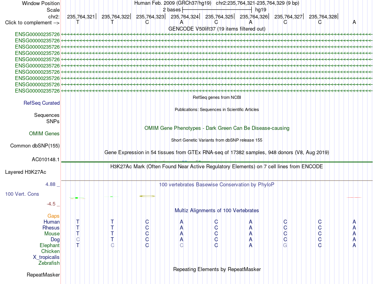Click the Common dbSNP(155) track label
Image resolution: width=373 pixels, height=284 pixels.
(x=35, y=146)
